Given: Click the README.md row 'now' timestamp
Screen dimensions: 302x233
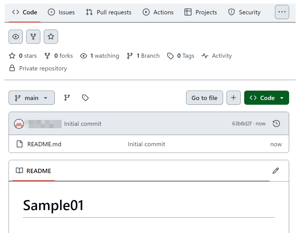Looking at the screenshot, I should tap(276, 144).
